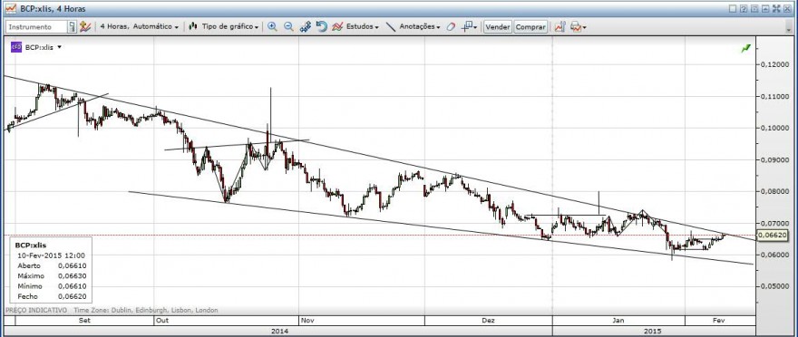Open the Anotações dropdown menu
The width and height of the screenshot is (798, 337).
420,26
